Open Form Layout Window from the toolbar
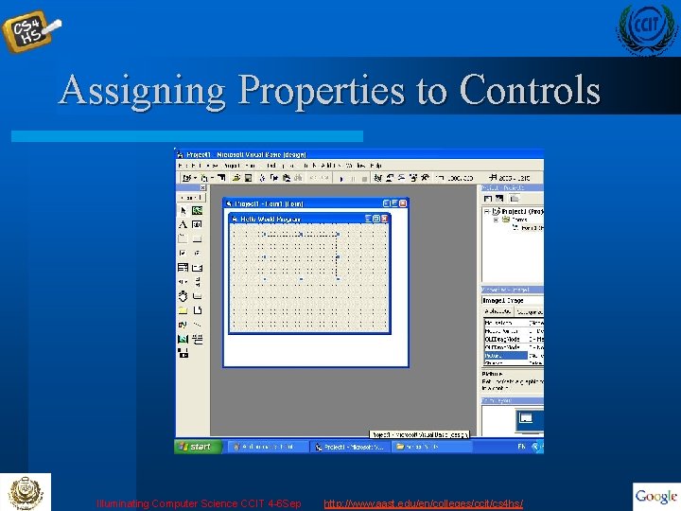The height and width of the screenshot is (511, 681). [x=401, y=178]
